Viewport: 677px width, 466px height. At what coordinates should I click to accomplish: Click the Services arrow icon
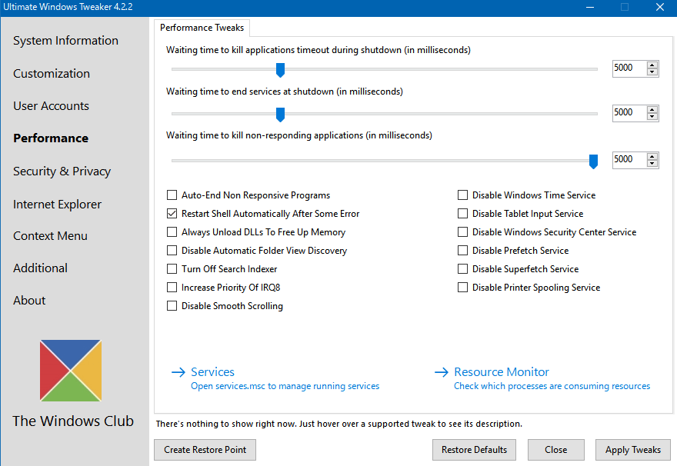178,372
